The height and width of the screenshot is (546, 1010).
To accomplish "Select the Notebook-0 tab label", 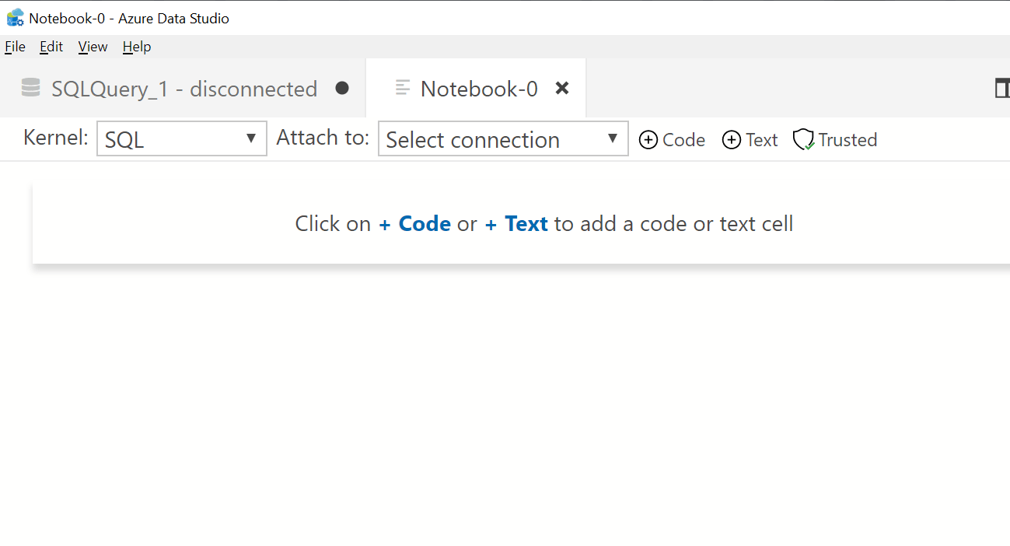I will 479,89.
